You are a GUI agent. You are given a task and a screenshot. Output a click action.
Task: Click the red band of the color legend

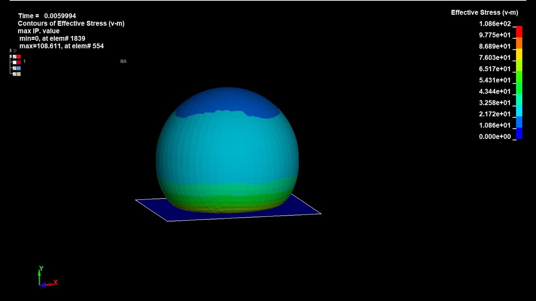click(519, 32)
